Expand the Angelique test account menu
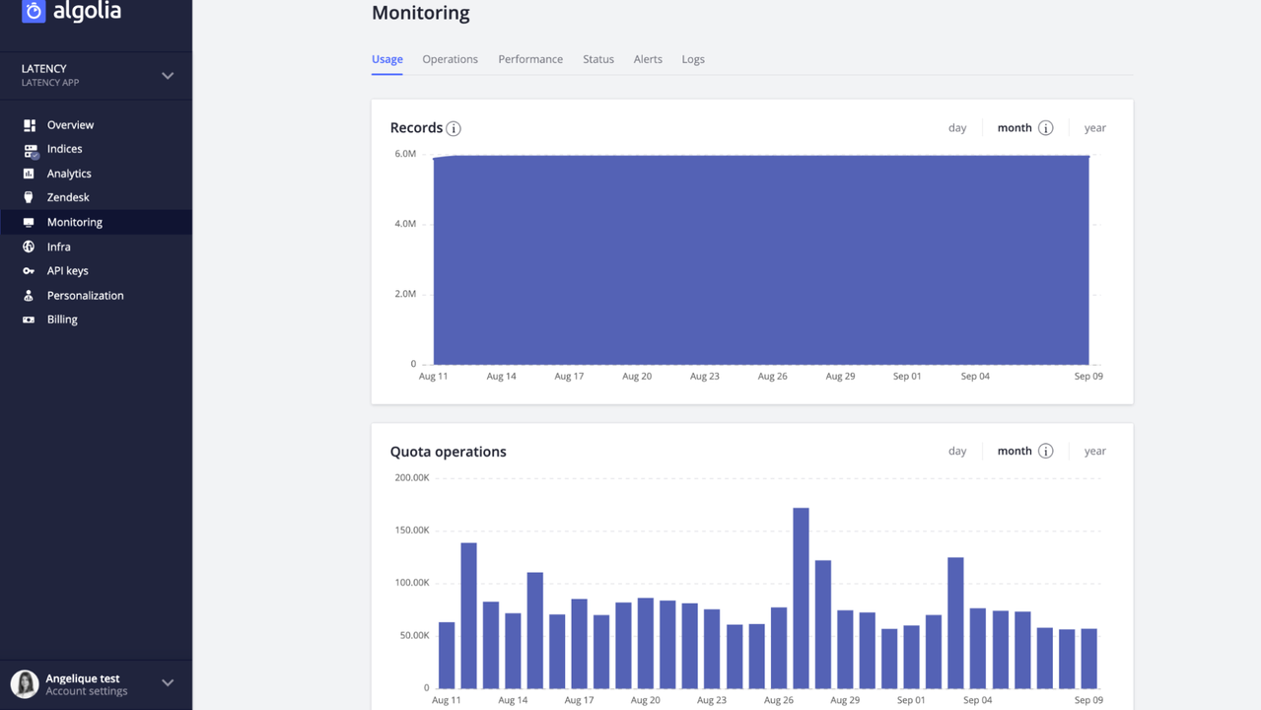 168,682
